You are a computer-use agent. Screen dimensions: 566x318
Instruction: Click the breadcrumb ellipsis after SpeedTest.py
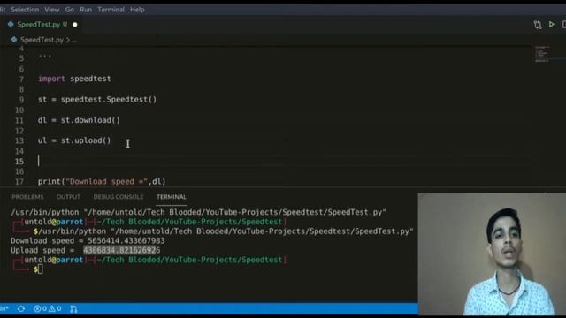pyautogui.click(x=74, y=40)
